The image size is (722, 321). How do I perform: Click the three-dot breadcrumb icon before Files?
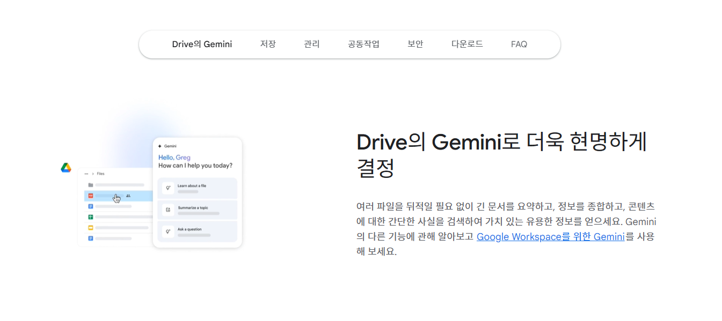click(x=86, y=174)
